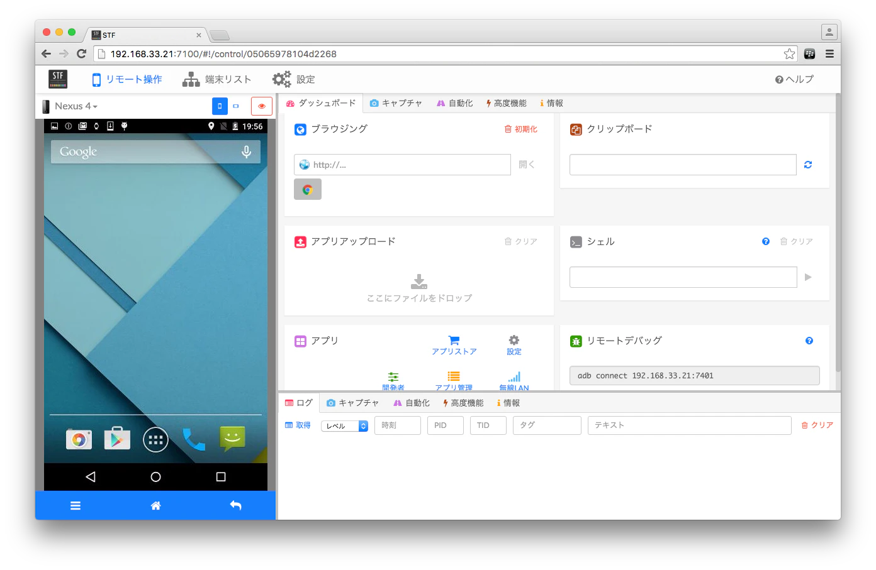
Task: Open the Messenger app on device
Action: (x=232, y=438)
